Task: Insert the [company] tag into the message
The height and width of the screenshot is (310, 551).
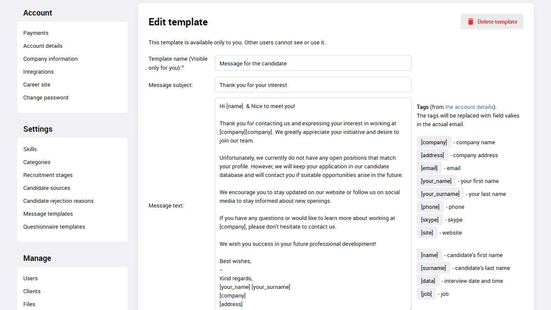Action: click(x=433, y=142)
